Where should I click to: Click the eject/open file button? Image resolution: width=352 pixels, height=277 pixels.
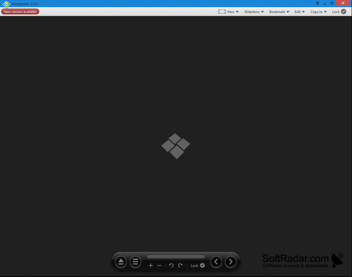[x=121, y=262]
